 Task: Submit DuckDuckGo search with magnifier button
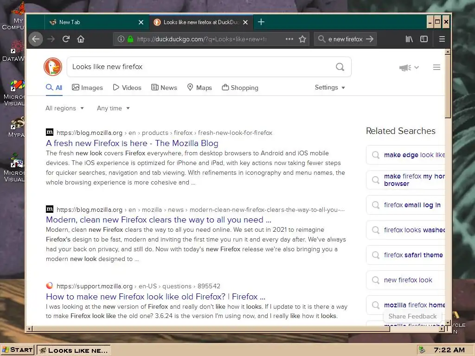pyautogui.click(x=340, y=67)
